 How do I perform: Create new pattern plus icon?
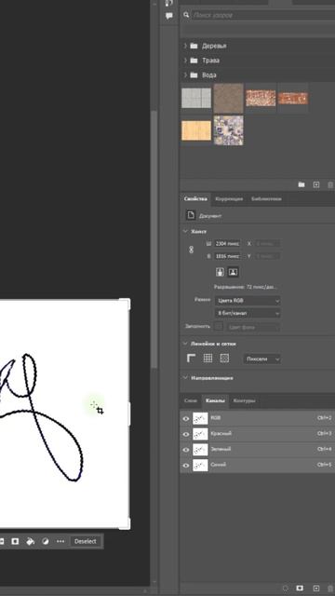pyautogui.click(x=316, y=184)
